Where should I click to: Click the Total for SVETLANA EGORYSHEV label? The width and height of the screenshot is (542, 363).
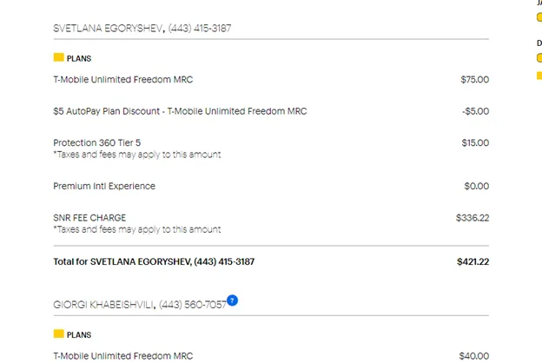154,261
